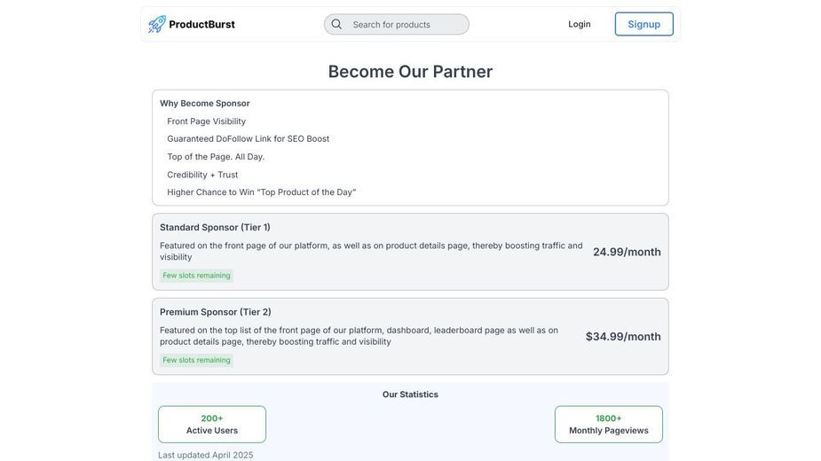Click the Become Our Partner heading
Image resolution: width=821 pixels, height=461 pixels.
point(410,71)
